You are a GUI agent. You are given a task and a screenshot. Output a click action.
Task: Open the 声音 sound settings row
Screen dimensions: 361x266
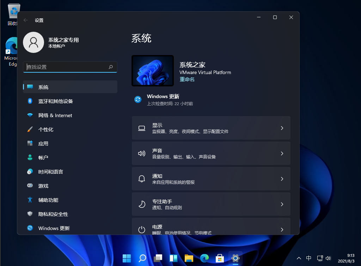click(211, 153)
